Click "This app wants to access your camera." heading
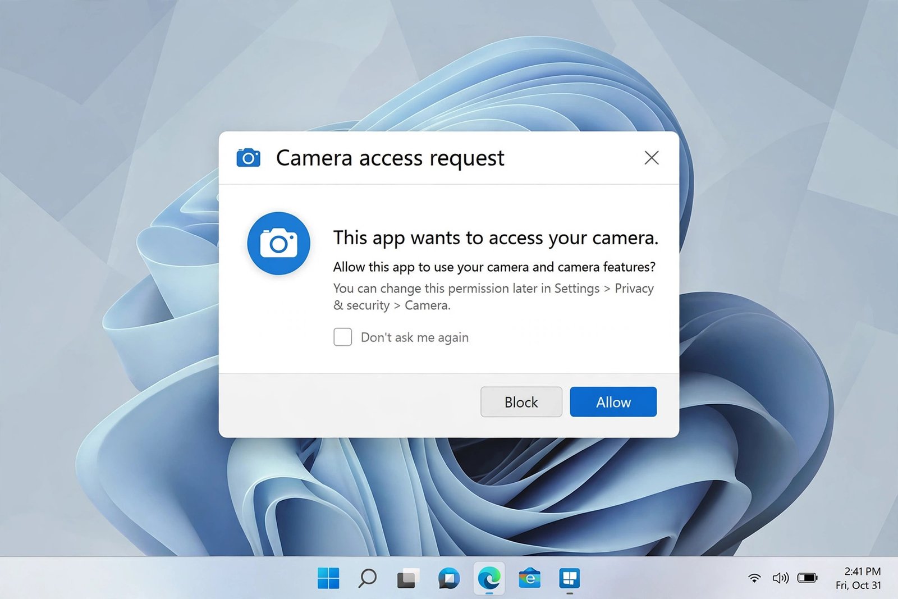Image resolution: width=898 pixels, height=599 pixels. tap(496, 238)
